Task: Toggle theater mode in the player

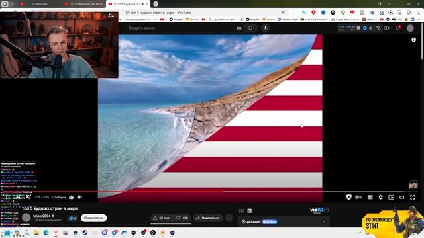Action: 402,197
